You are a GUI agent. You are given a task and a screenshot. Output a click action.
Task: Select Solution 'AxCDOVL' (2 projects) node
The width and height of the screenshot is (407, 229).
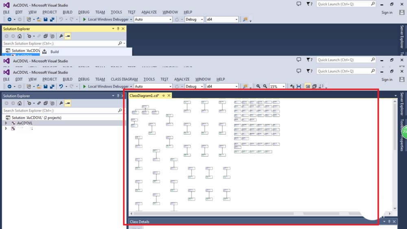tap(36, 118)
